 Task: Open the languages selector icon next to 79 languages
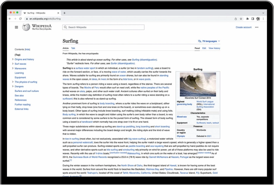coord(199,41)
